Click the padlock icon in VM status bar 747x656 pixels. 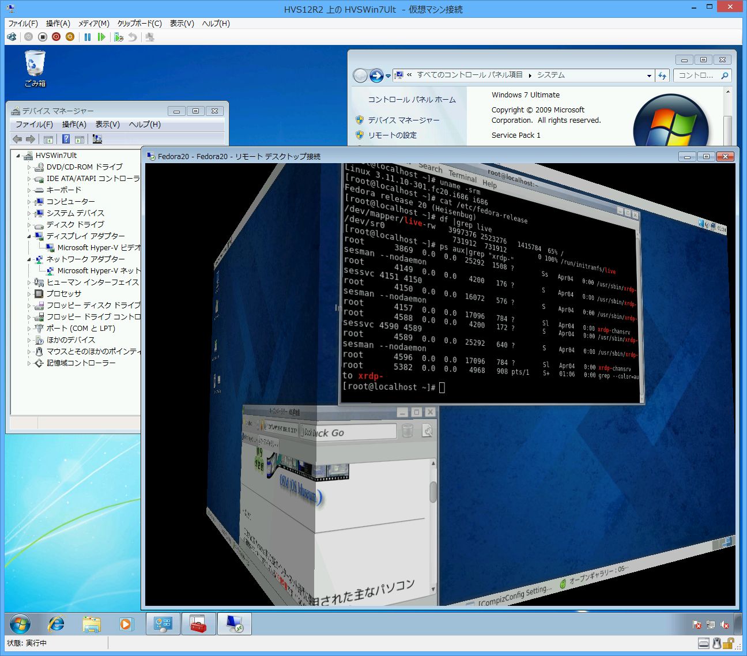click(729, 643)
